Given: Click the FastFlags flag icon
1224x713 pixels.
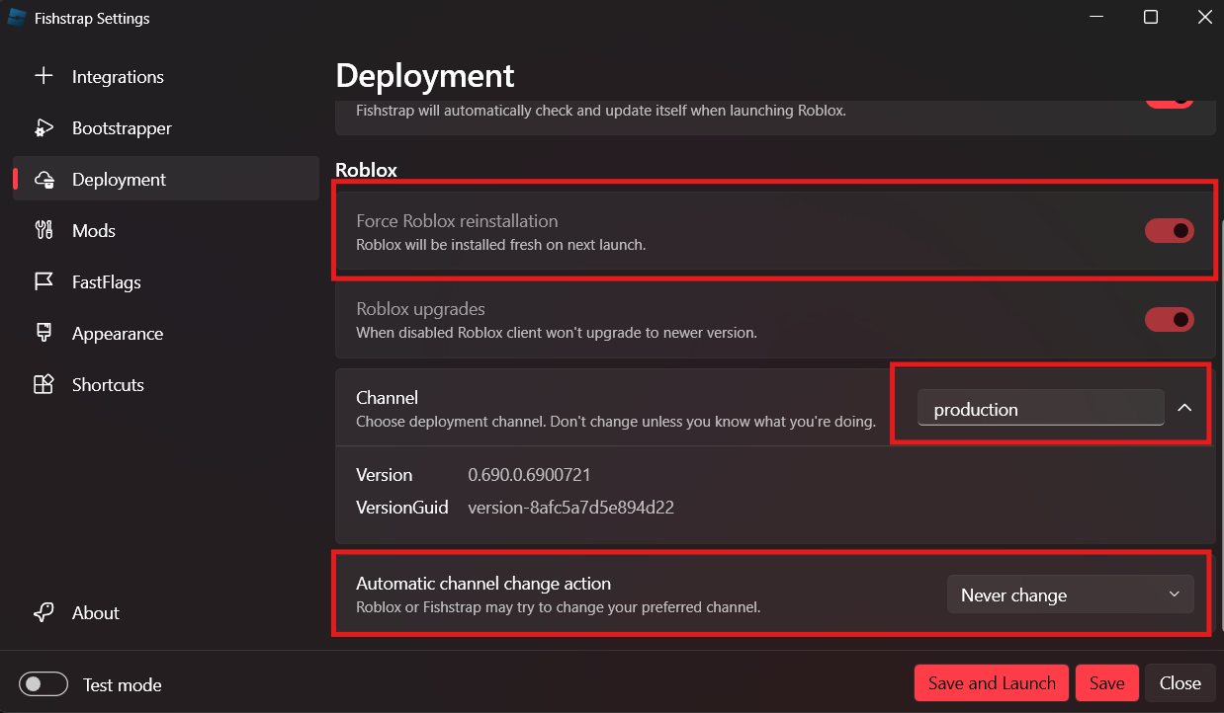Looking at the screenshot, I should tap(44, 281).
